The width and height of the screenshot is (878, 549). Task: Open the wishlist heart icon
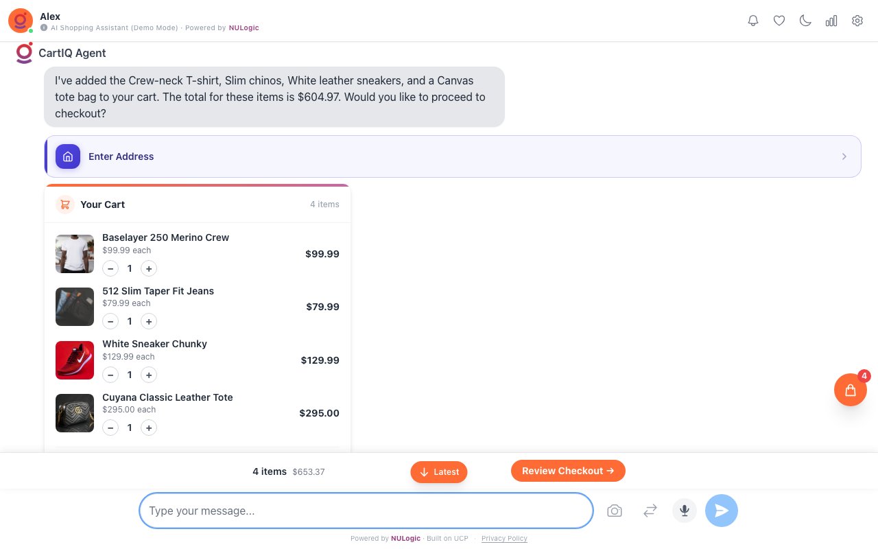pyautogui.click(x=779, y=21)
